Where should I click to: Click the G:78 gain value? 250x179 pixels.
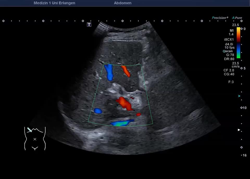pyautogui.click(x=230, y=55)
